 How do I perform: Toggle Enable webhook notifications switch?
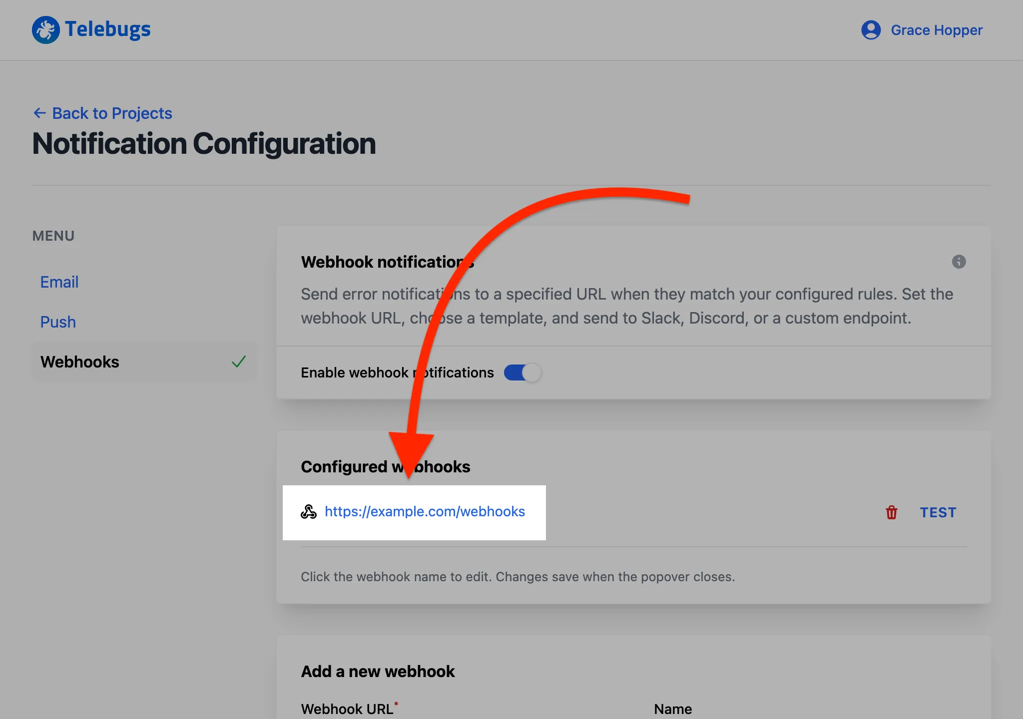coord(522,372)
